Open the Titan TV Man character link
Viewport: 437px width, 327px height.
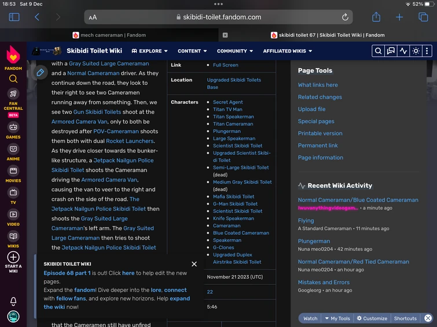[x=227, y=109]
